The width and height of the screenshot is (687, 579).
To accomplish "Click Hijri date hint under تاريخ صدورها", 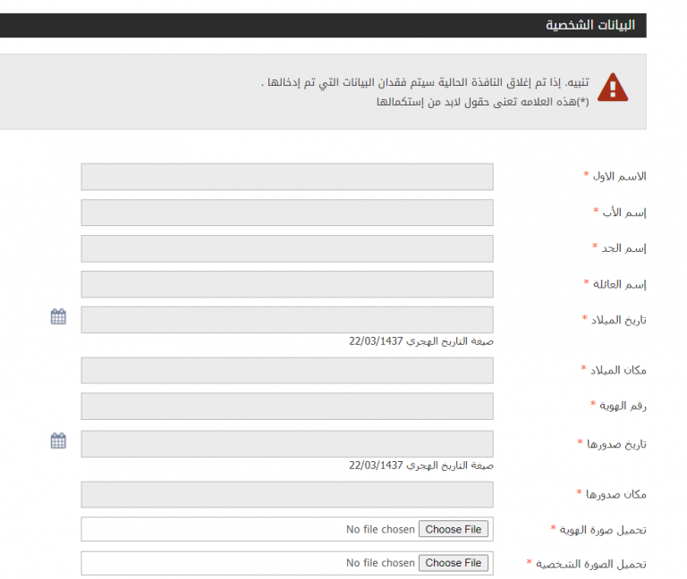I will pos(421,465).
